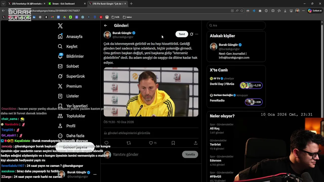Bookmark the post

pyautogui.click(x=173, y=143)
